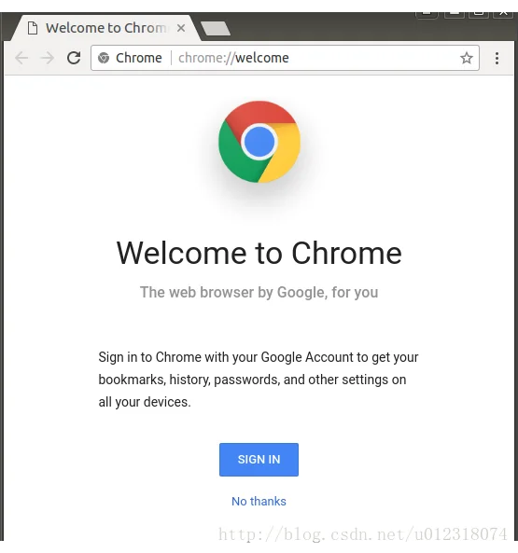Viewport: 518px width, 553px height.
Task: Click the Welcome to Chrome heading
Action: pyautogui.click(x=259, y=253)
